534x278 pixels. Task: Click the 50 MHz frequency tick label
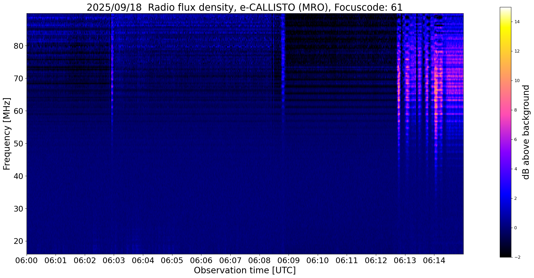18,144
